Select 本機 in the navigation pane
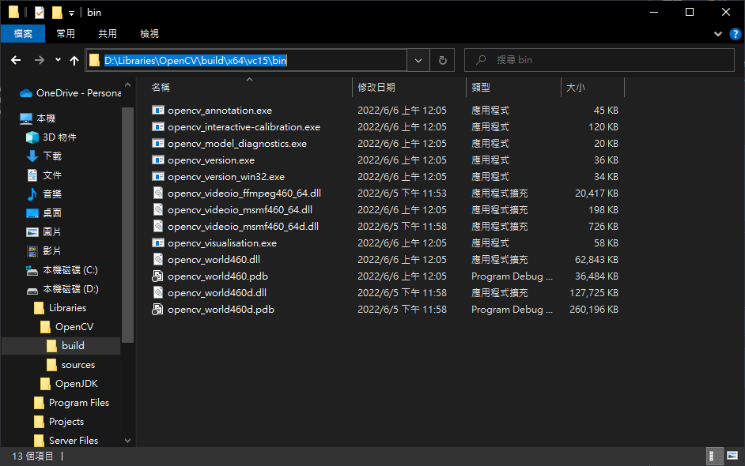The width and height of the screenshot is (745, 466). (38, 118)
